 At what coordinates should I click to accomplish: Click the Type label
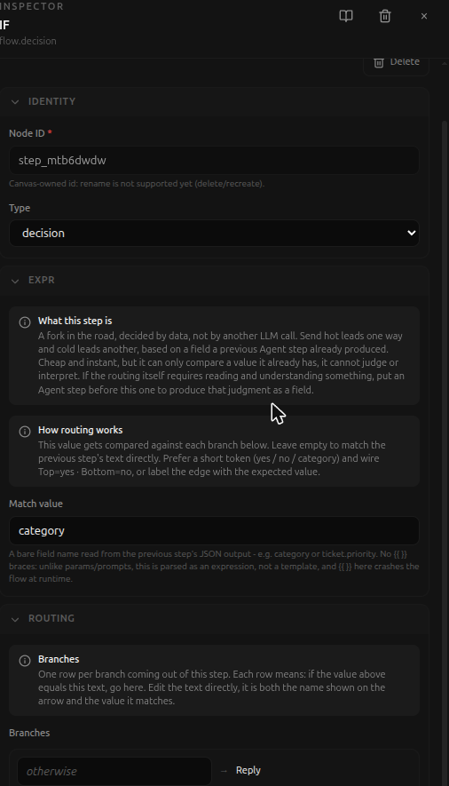[x=20, y=208]
